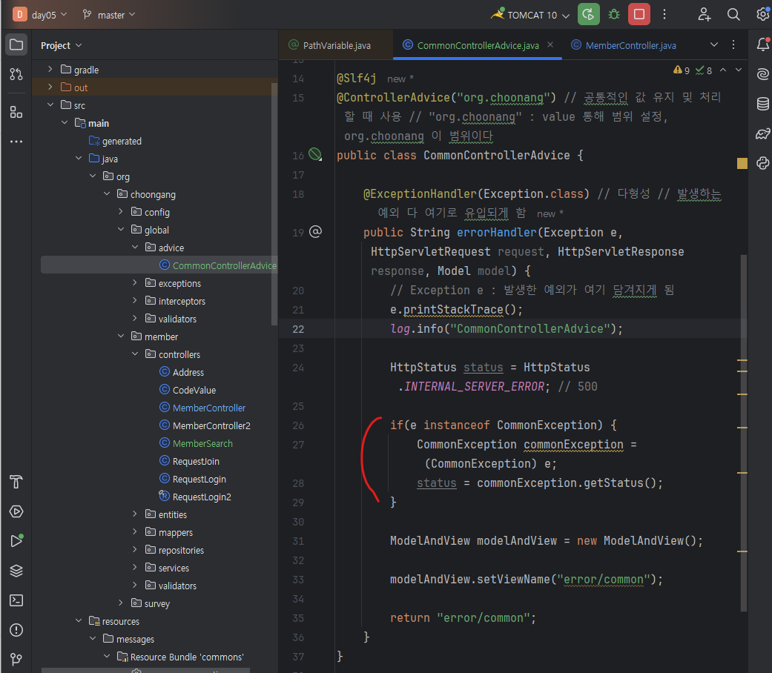This screenshot has width=772, height=673.
Task: Open Code With Me user icon
Action: click(705, 14)
